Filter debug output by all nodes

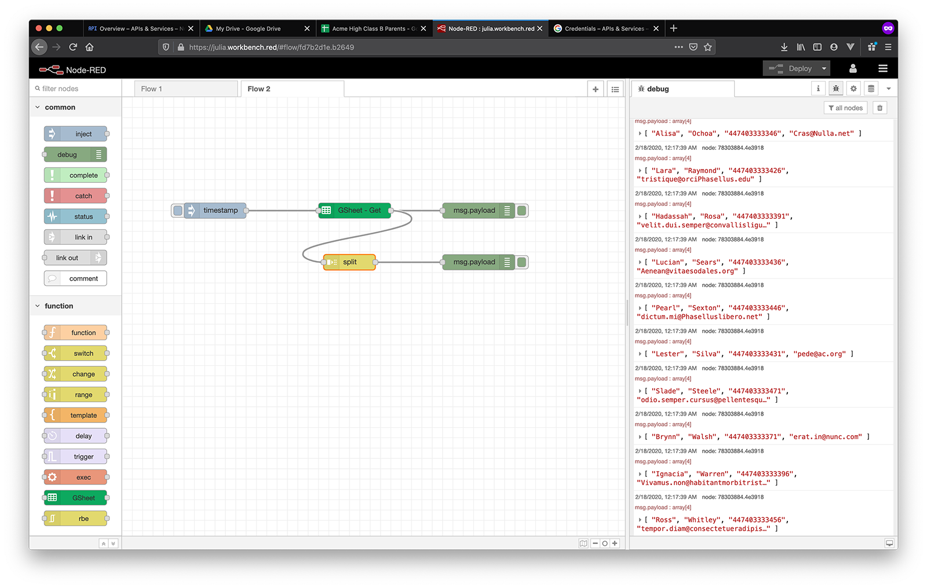point(845,108)
